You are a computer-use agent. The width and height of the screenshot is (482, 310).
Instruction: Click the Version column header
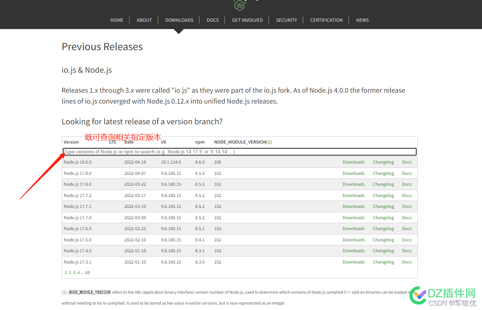coord(71,142)
